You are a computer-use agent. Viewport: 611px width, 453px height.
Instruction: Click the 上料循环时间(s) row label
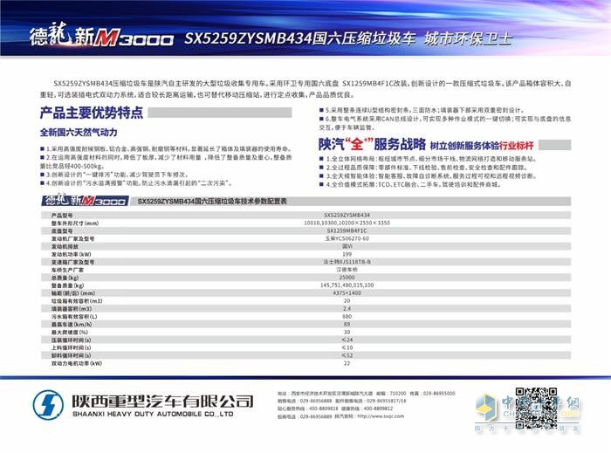(72, 348)
